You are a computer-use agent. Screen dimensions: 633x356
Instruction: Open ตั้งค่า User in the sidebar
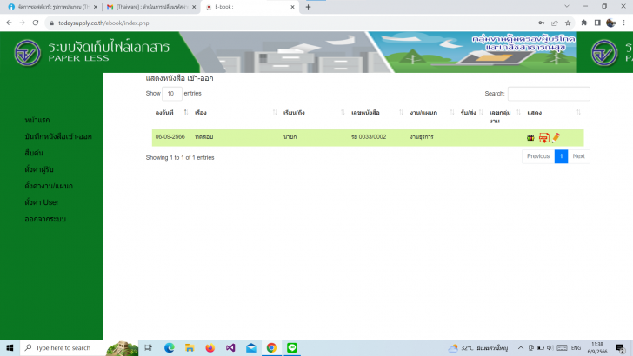pyautogui.click(x=42, y=202)
